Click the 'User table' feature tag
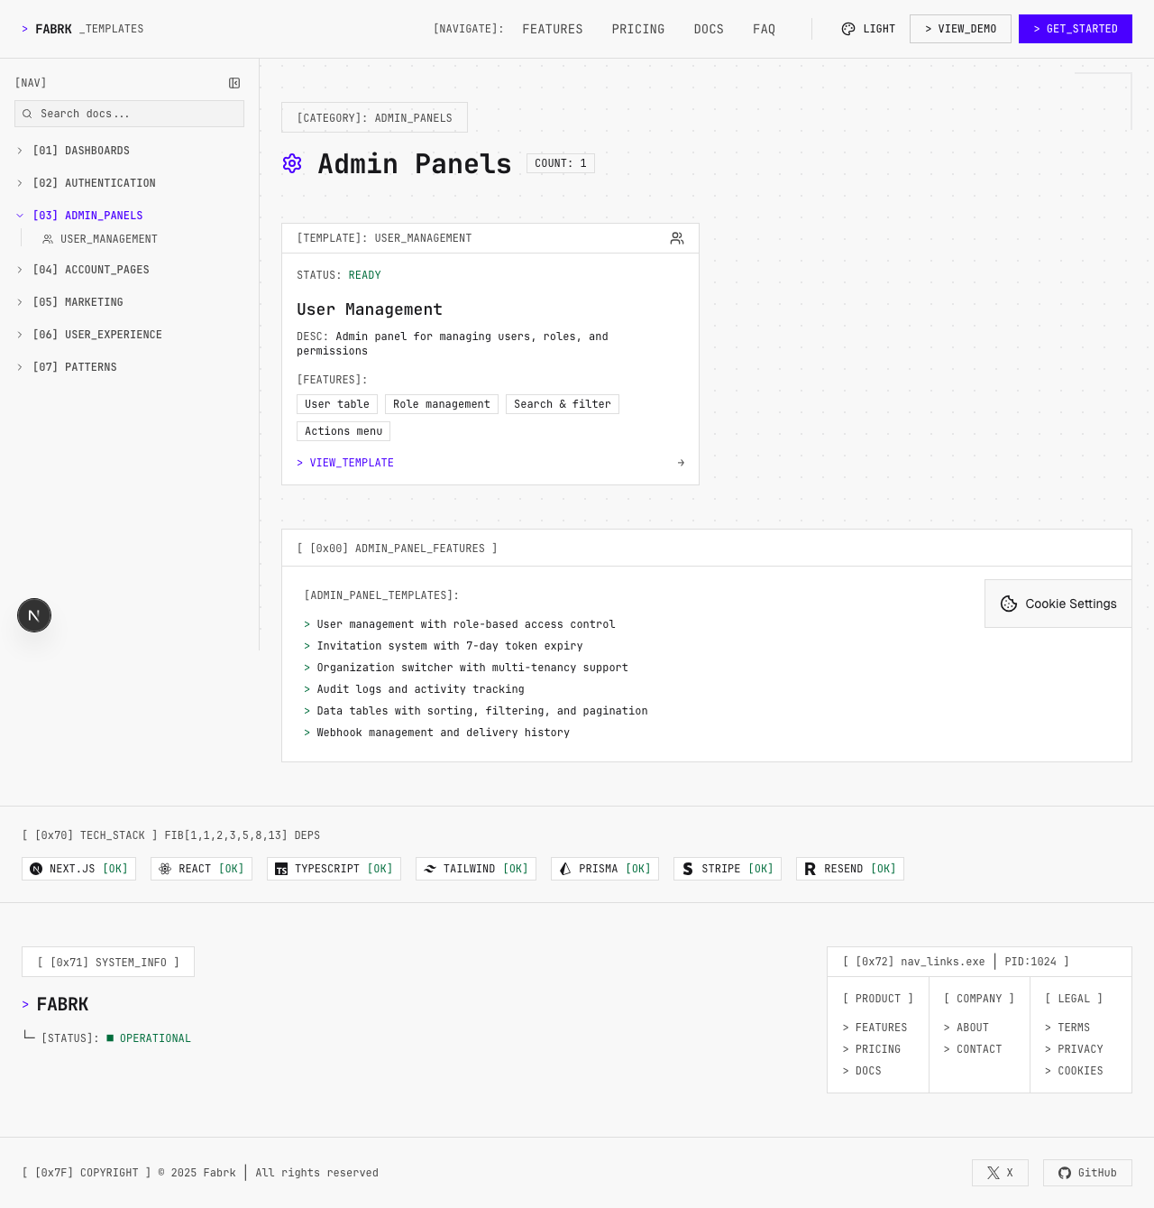The image size is (1154, 1208). [337, 404]
